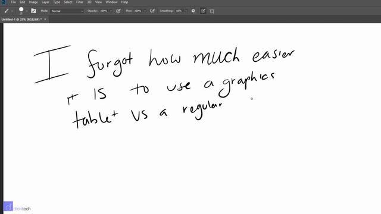Open the Help menu

(124, 2)
